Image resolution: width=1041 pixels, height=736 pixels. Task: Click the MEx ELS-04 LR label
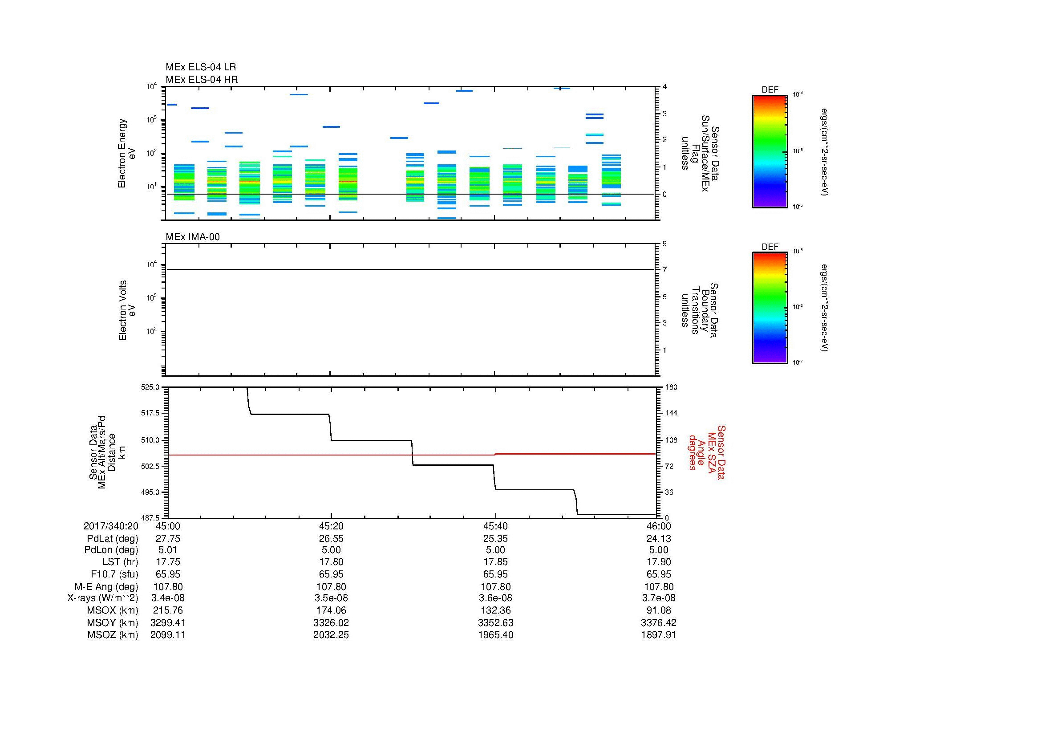coord(200,67)
